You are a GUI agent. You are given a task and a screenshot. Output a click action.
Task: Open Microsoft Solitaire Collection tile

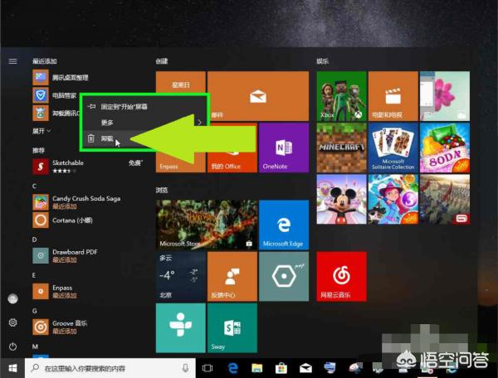coord(393,148)
